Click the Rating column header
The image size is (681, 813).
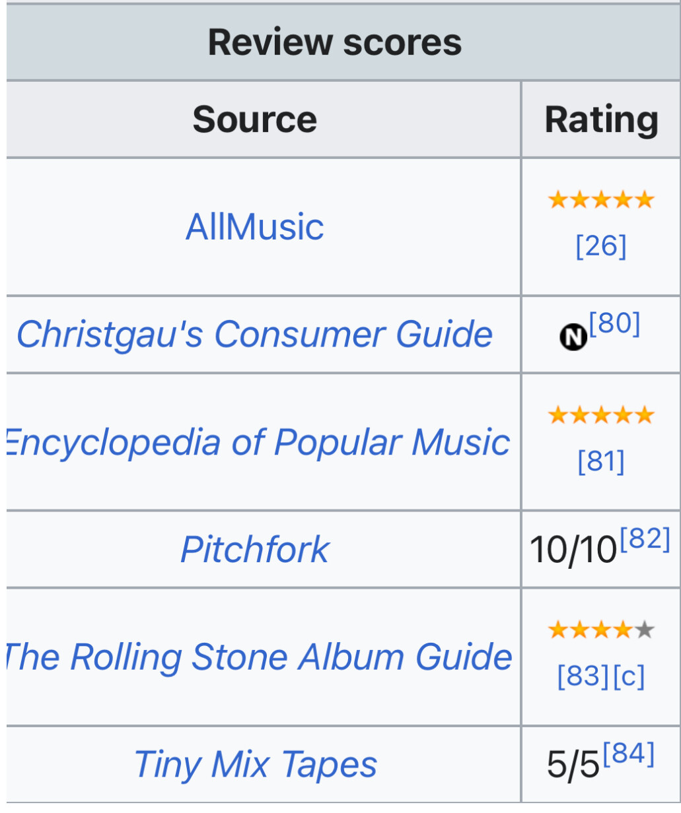(601, 119)
